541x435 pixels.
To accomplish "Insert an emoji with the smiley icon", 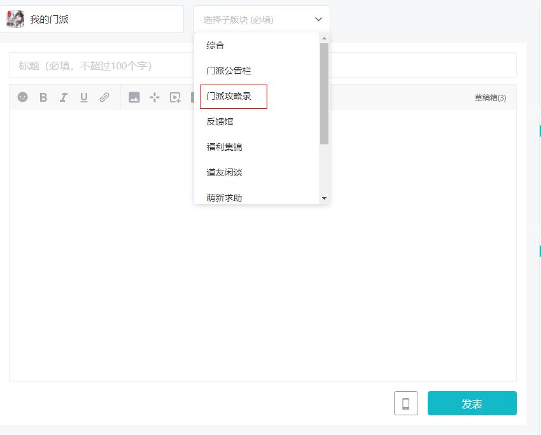I will pos(23,97).
